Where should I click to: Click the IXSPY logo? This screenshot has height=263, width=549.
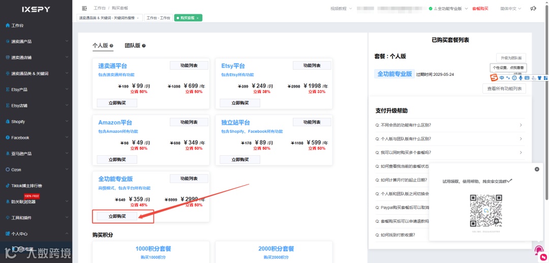36,10
